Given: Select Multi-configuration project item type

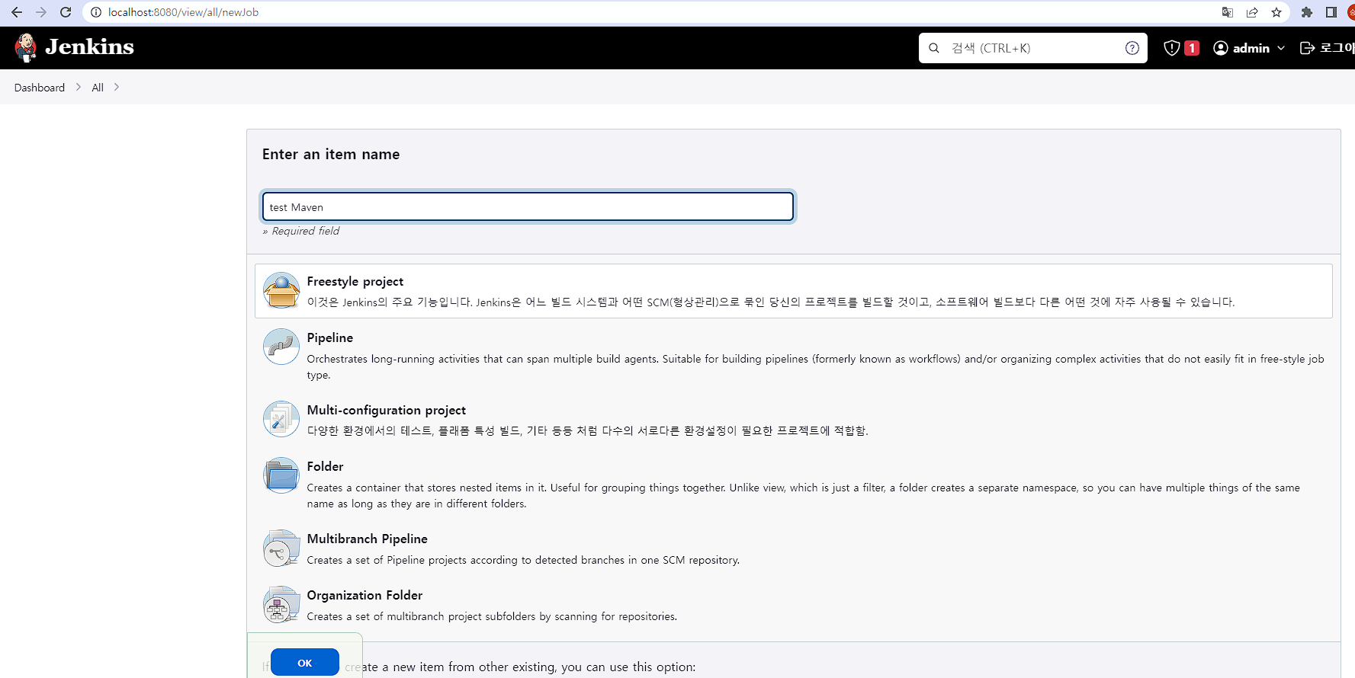Looking at the screenshot, I should point(794,420).
